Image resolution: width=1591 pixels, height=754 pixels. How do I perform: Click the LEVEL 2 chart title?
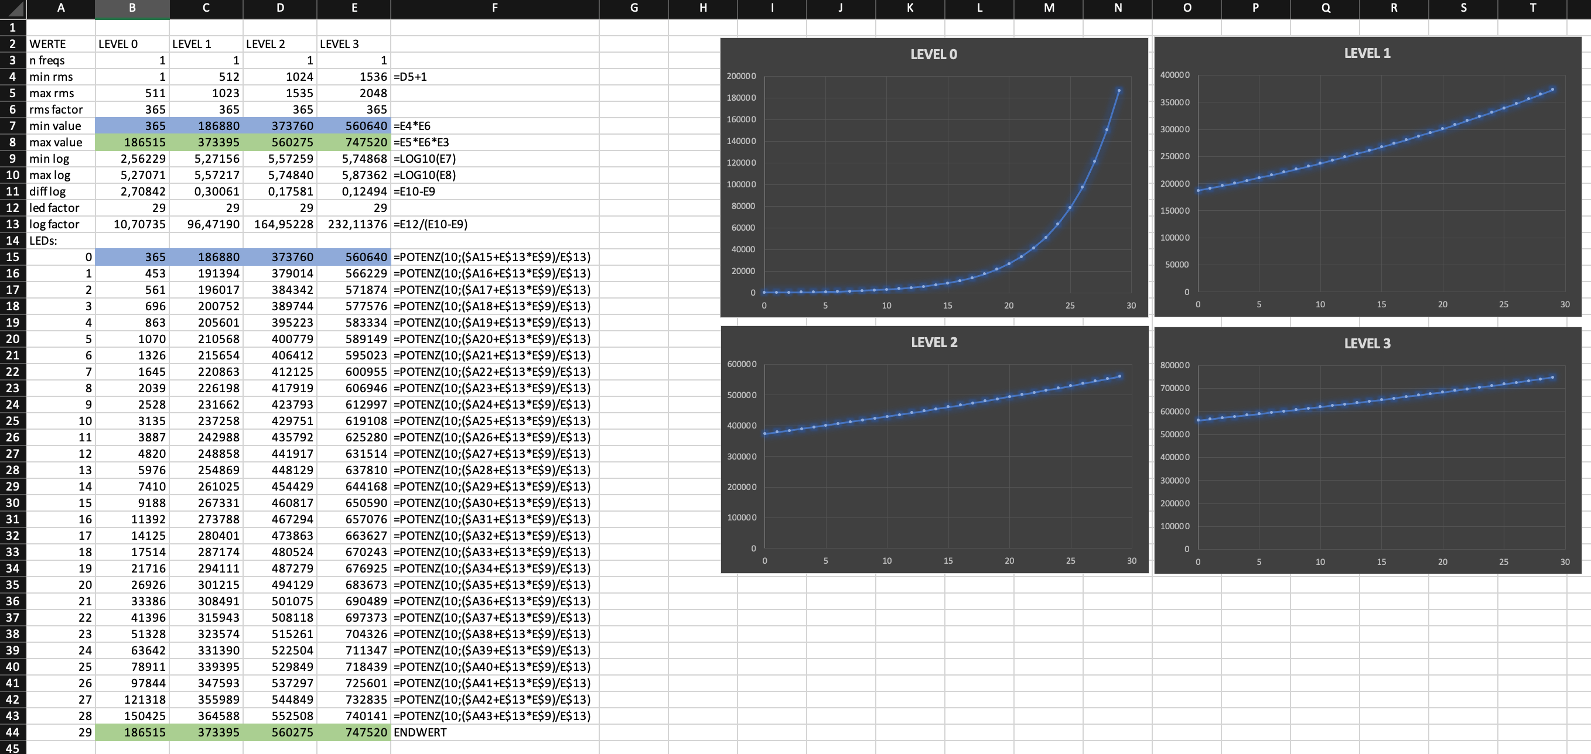(934, 342)
